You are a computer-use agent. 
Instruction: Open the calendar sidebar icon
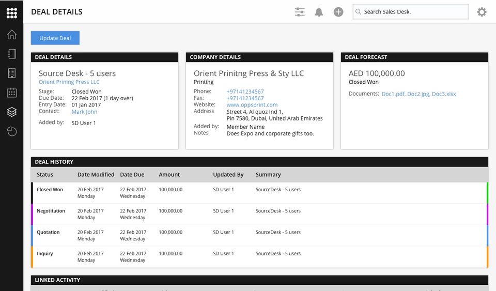12,93
